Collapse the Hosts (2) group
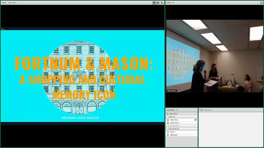264x148 pixels. click(x=167, y=117)
